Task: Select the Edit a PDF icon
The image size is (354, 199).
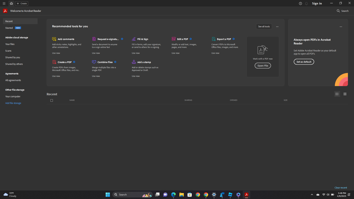Action: pos(174,39)
